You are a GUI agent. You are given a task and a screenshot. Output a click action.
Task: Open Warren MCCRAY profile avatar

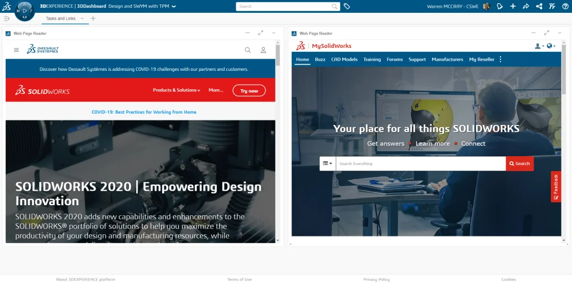487,6
